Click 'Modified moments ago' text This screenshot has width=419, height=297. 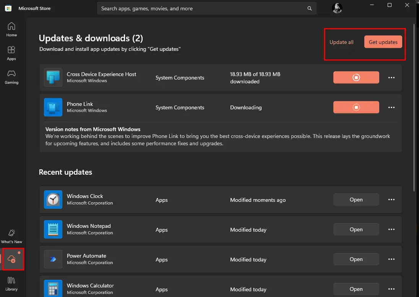(258, 200)
